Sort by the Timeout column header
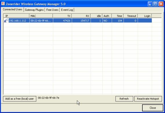Screen dimensions: 165x113 click(131, 16)
